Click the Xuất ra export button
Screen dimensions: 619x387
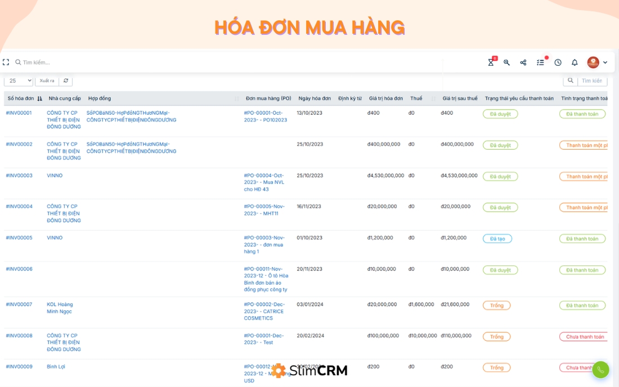47,80
